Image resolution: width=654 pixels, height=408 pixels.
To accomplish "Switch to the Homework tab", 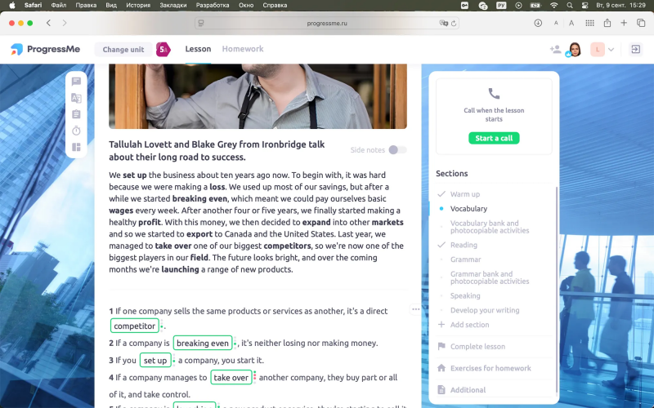I will (243, 49).
